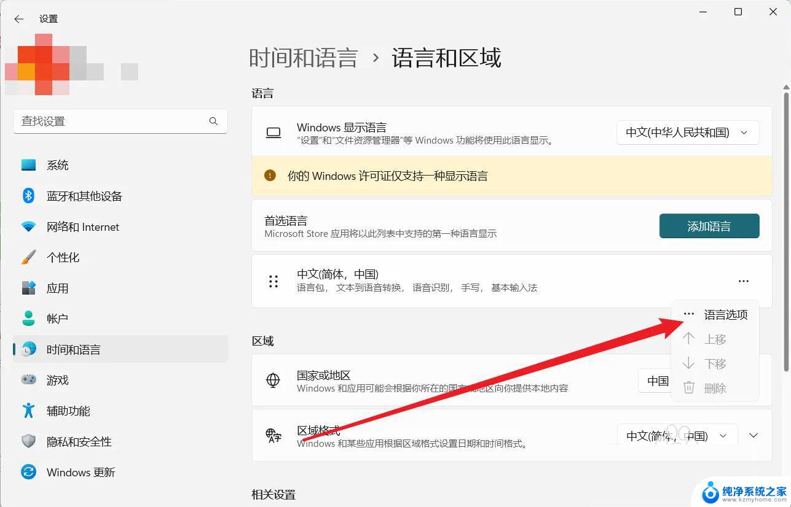Viewport: 791px width, 507px height.
Task: Close the Settings window
Action: point(773,12)
